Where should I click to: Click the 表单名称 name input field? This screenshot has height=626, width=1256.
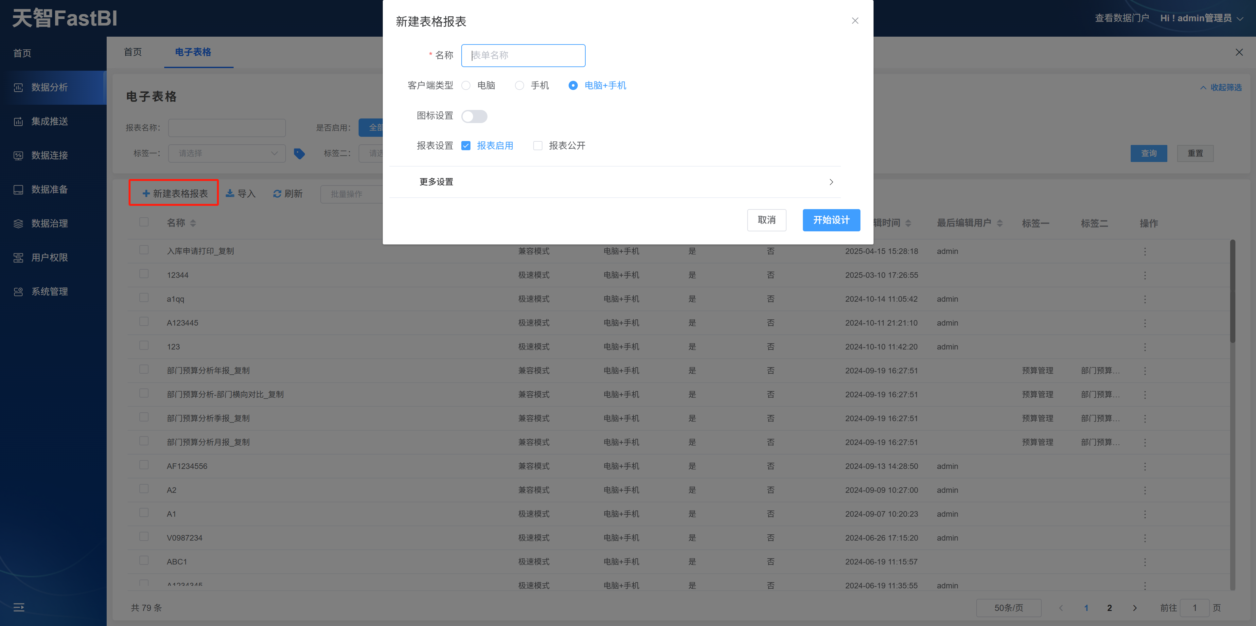[523, 56]
